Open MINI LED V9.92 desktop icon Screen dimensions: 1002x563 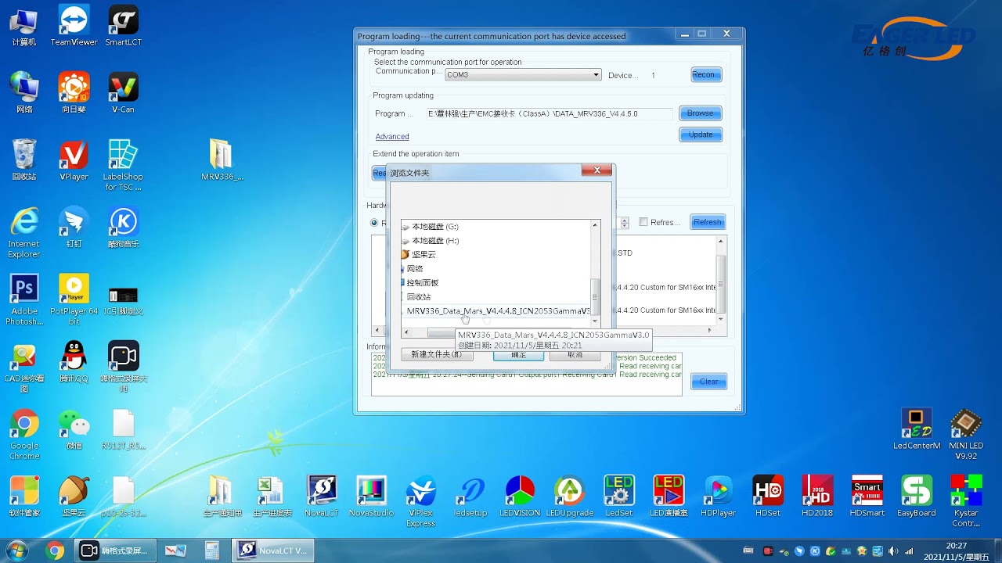pyautogui.click(x=966, y=434)
